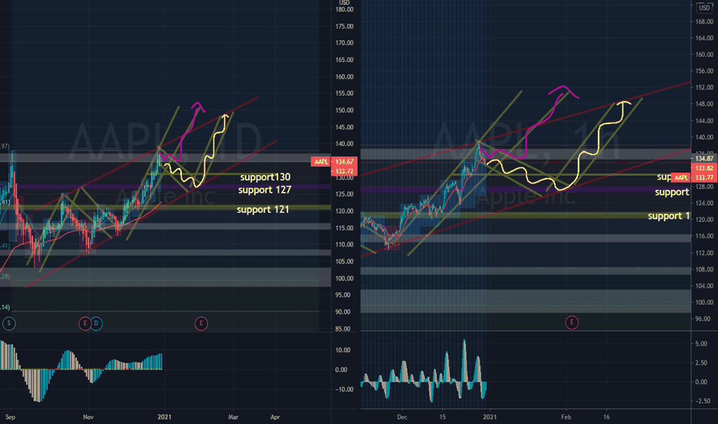Click the Feb label on right time axis

[566, 417]
